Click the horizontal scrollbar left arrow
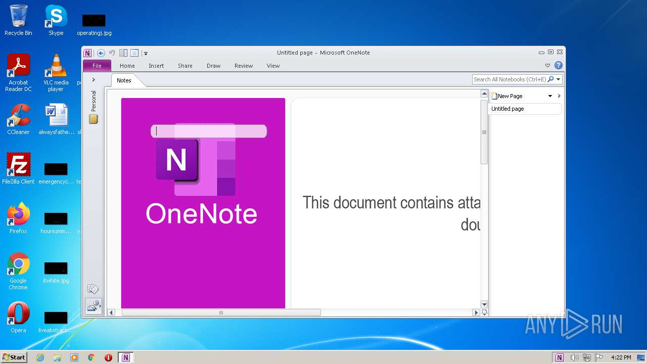The height and width of the screenshot is (364, 647). [x=111, y=312]
